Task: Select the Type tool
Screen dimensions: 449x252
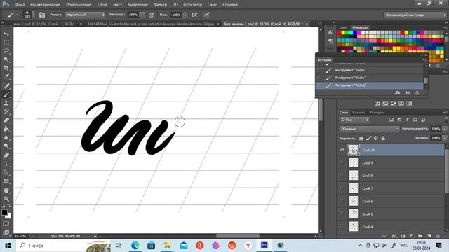Action: point(6,164)
